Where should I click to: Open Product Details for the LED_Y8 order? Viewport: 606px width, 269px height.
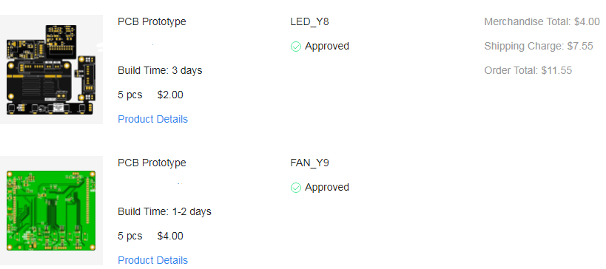coord(152,119)
